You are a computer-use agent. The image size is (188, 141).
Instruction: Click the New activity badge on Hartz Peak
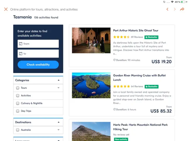pyautogui.click(x=121, y=139)
